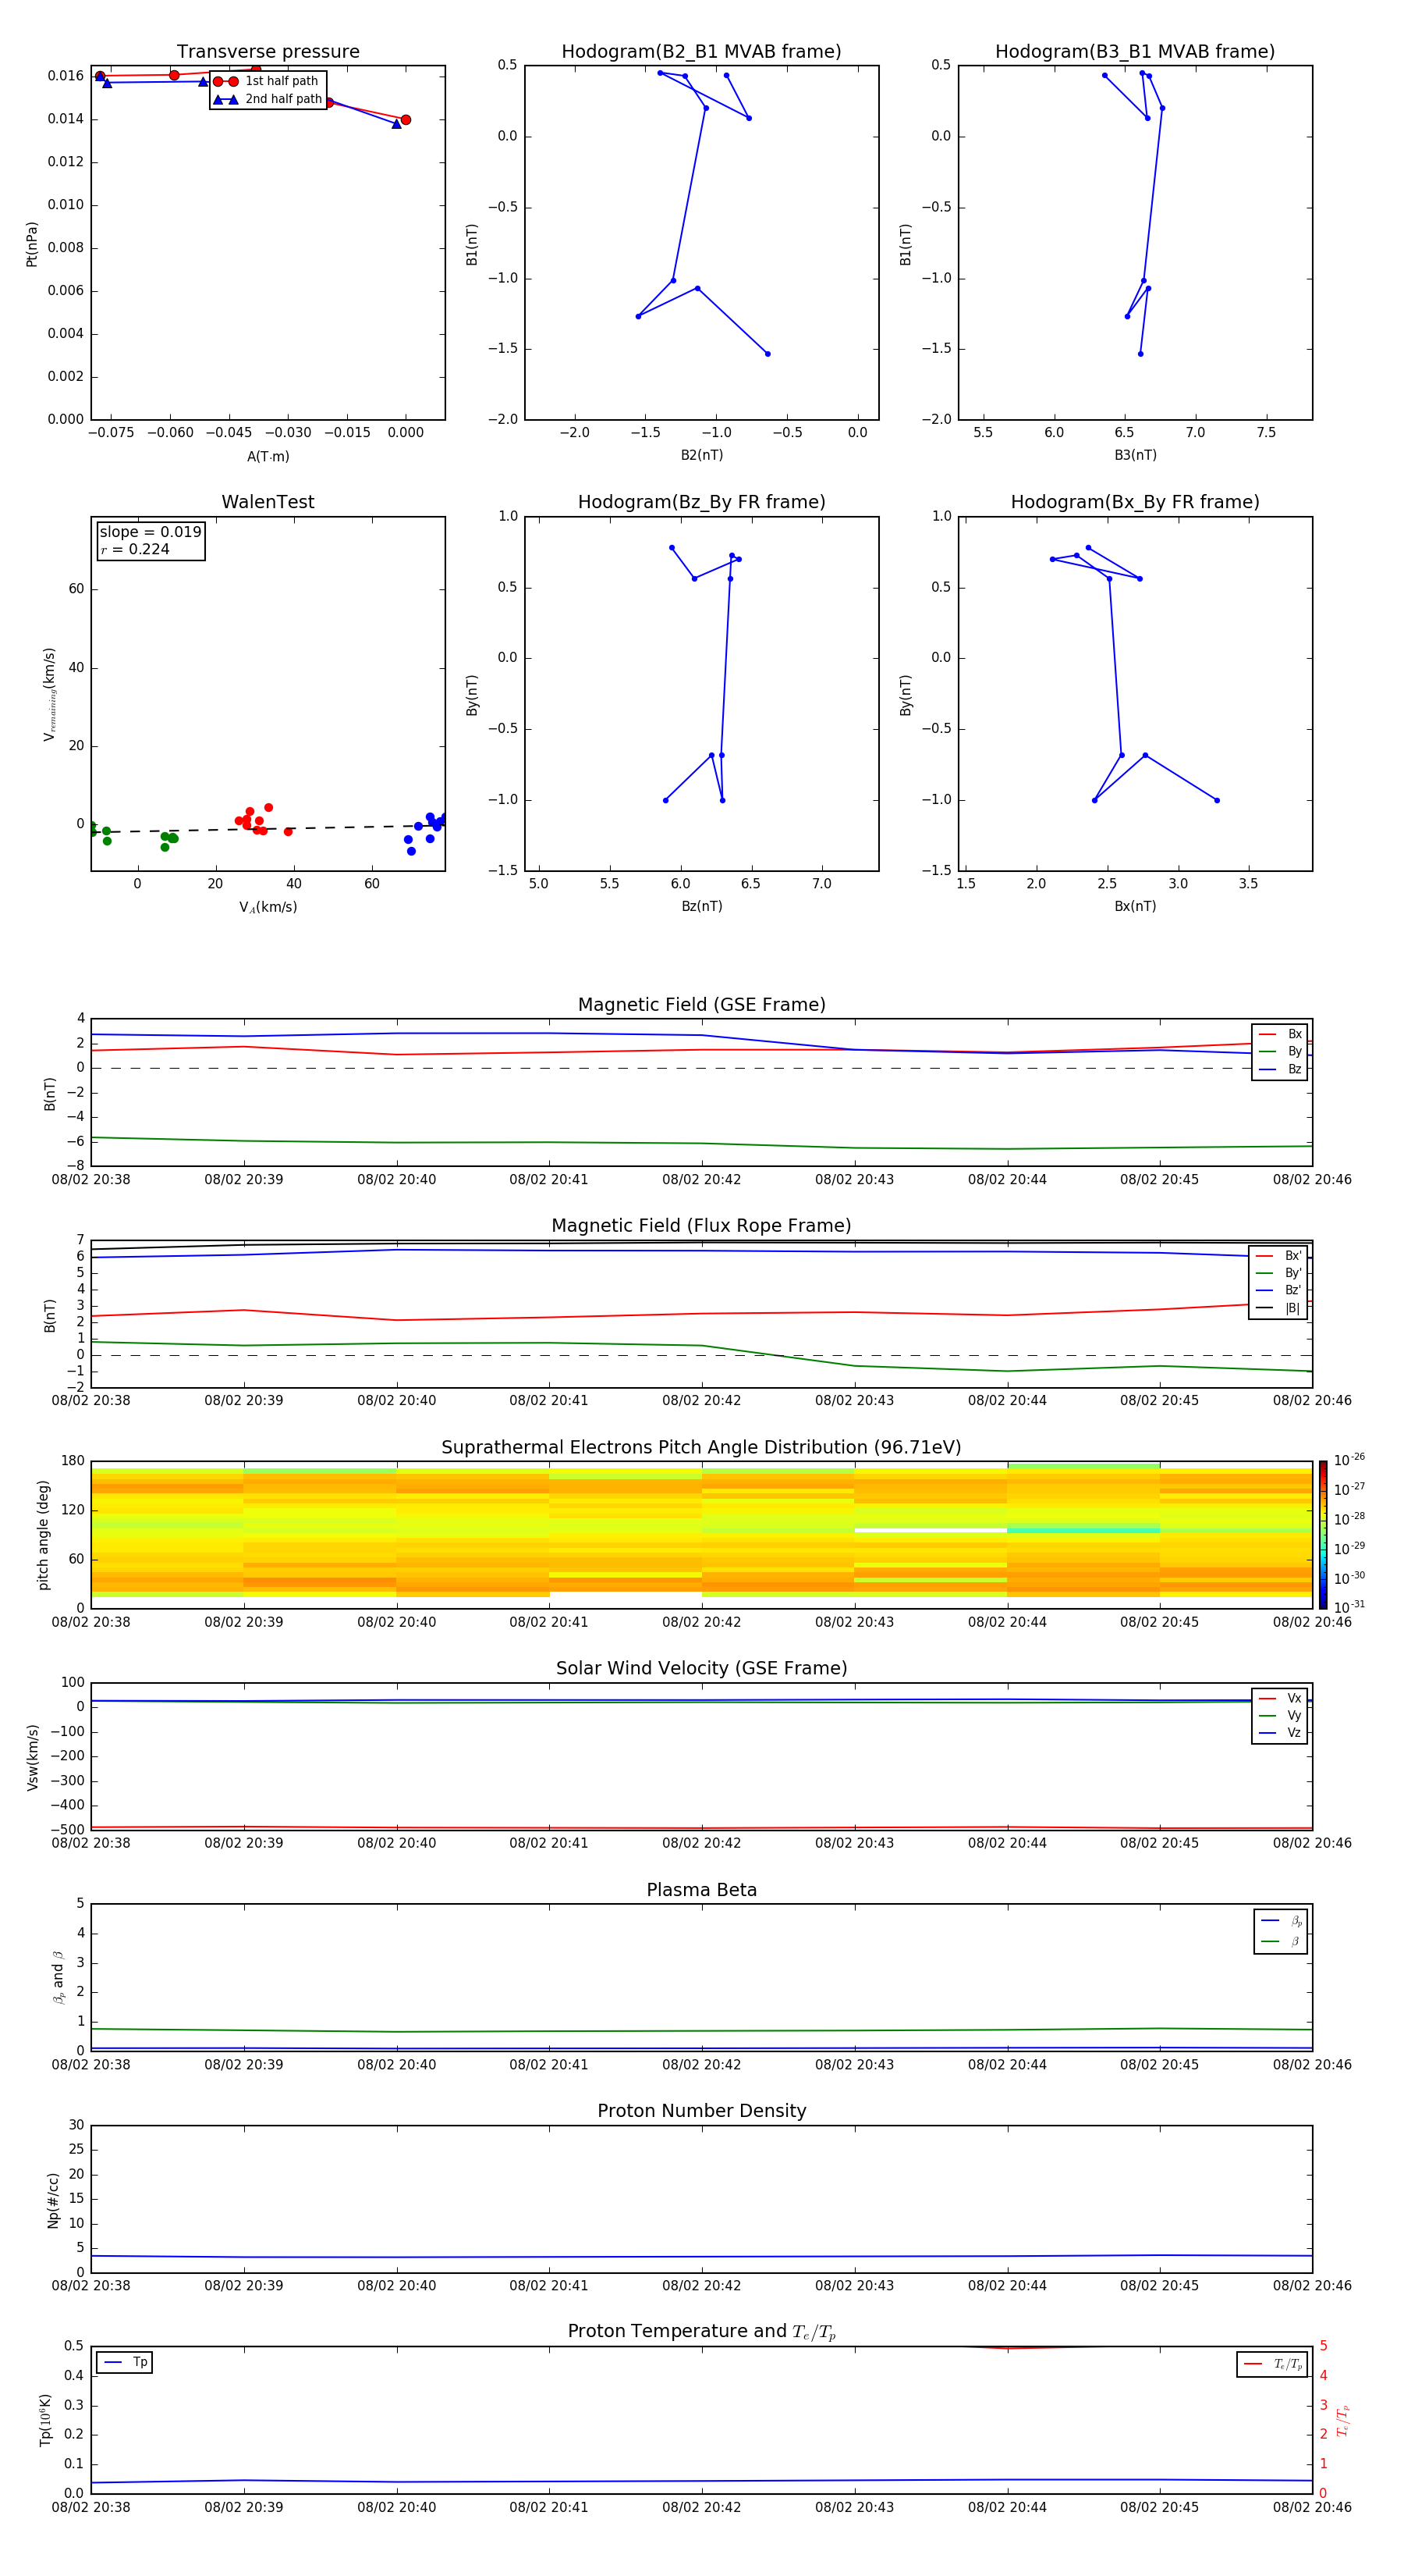The height and width of the screenshot is (2576, 1404).
Task: Select the 'B3(nT)' x-axis label
Action: 1135,455
